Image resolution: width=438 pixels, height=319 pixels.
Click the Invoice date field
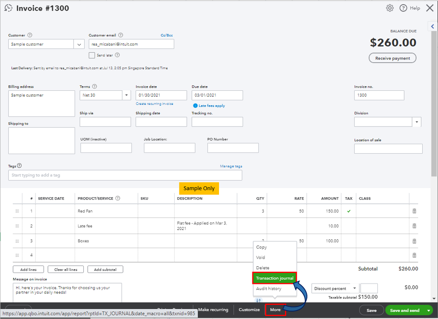pyautogui.click(x=161, y=95)
